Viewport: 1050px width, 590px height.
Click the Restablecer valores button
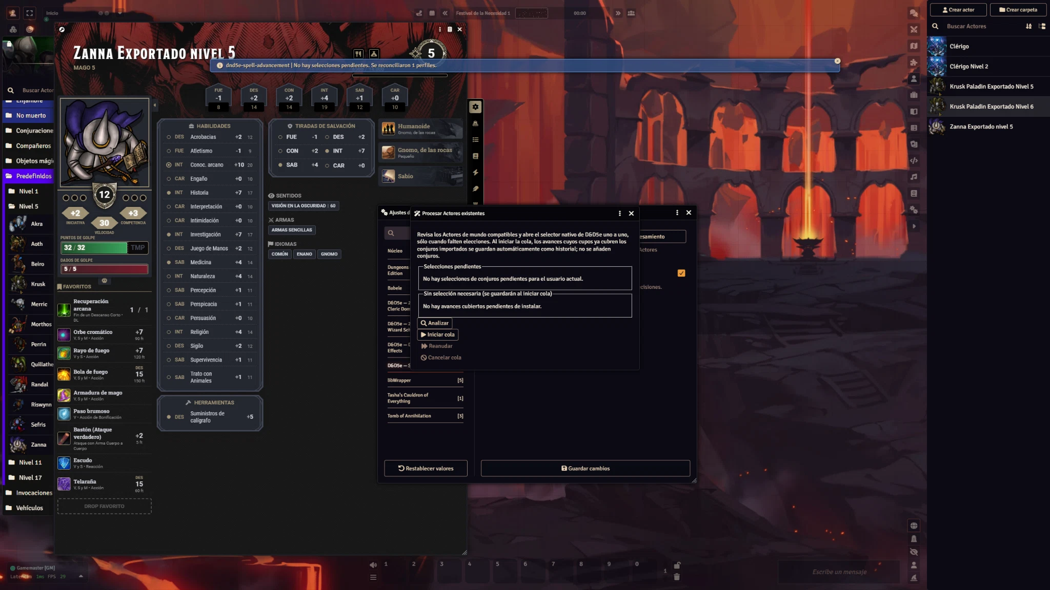(426, 469)
